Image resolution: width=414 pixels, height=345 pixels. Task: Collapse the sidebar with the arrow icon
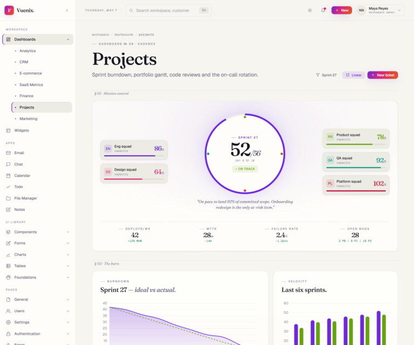pyautogui.click(x=67, y=10)
